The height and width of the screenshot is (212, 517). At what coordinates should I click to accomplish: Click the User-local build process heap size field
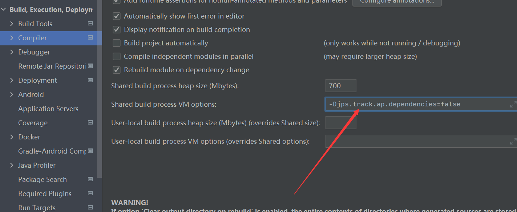pos(340,122)
